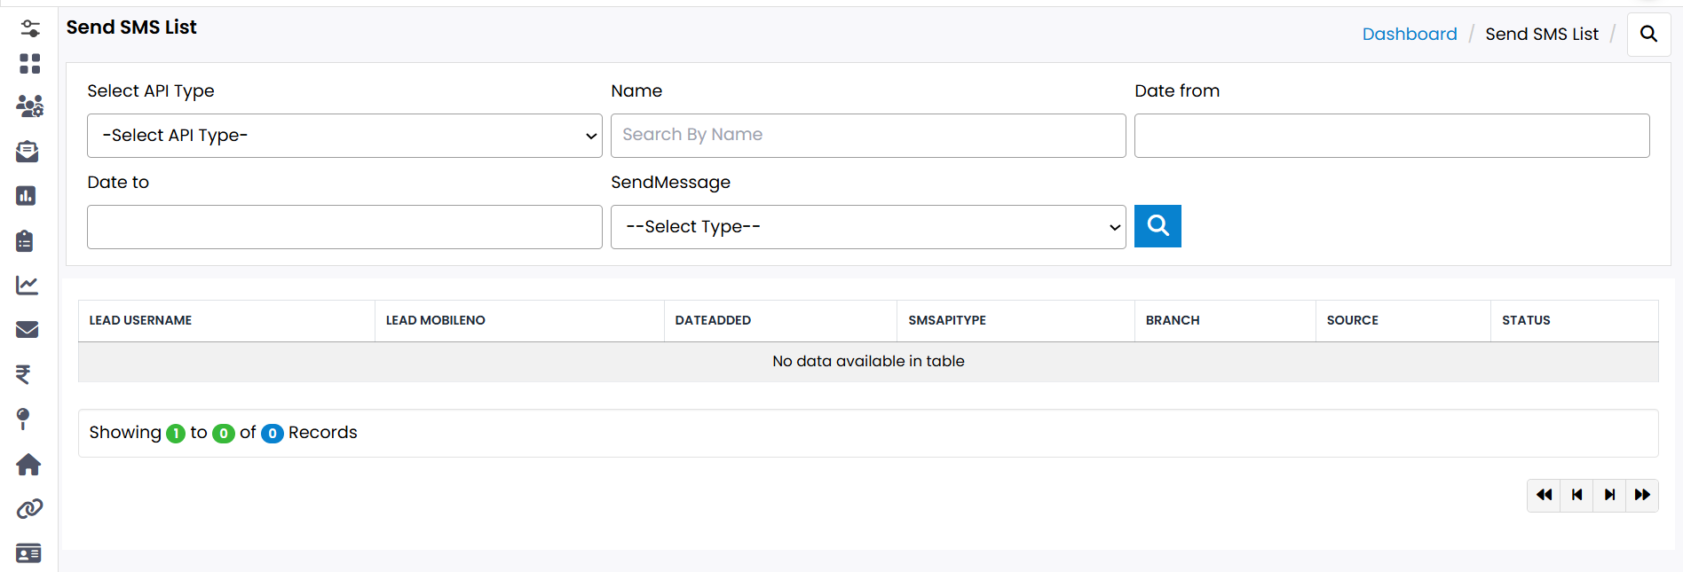Go to the Dashboard breadcrumb link

[x=1409, y=34]
